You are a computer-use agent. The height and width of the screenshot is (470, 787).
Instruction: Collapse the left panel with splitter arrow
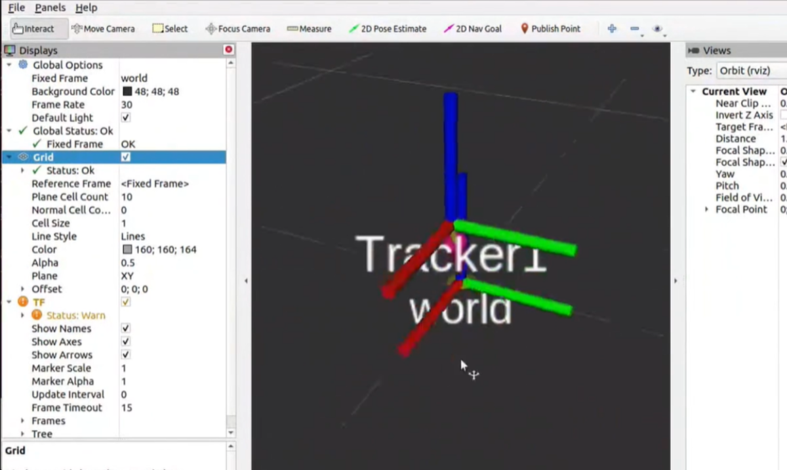pyautogui.click(x=247, y=281)
